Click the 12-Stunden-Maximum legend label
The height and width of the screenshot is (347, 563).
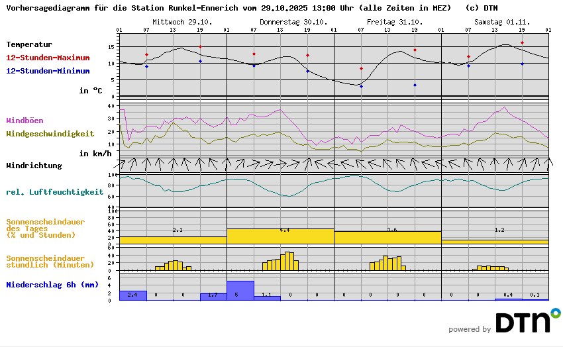(x=48, y=58)
